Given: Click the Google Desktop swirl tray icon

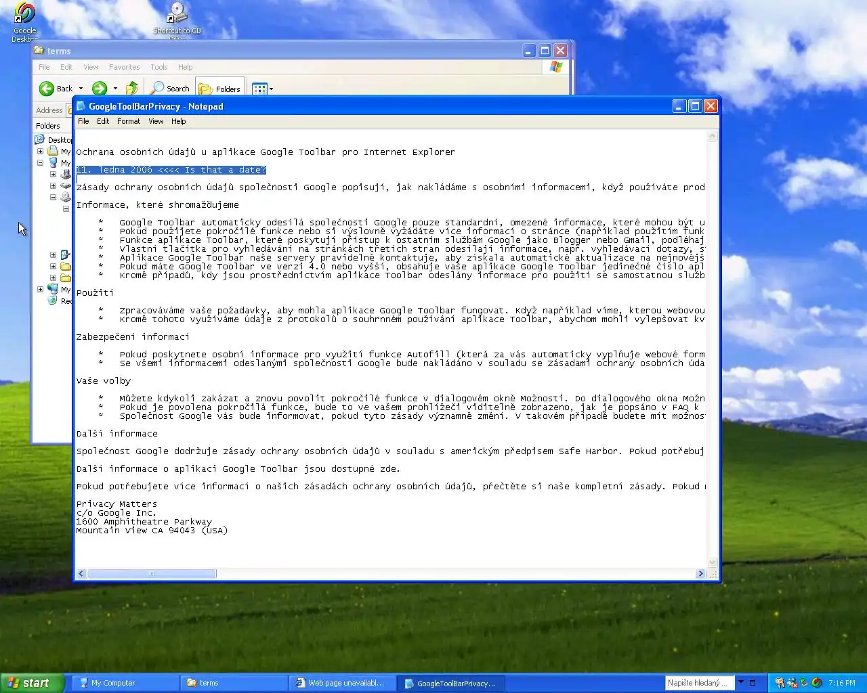Looking at the screenshot, I should click(817, 683).
